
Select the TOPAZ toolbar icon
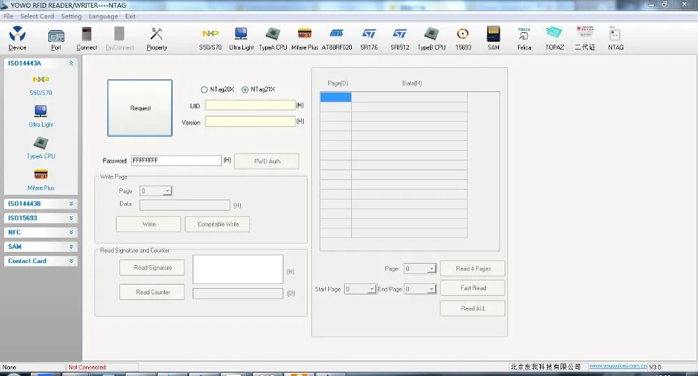[x=555, y=38]
